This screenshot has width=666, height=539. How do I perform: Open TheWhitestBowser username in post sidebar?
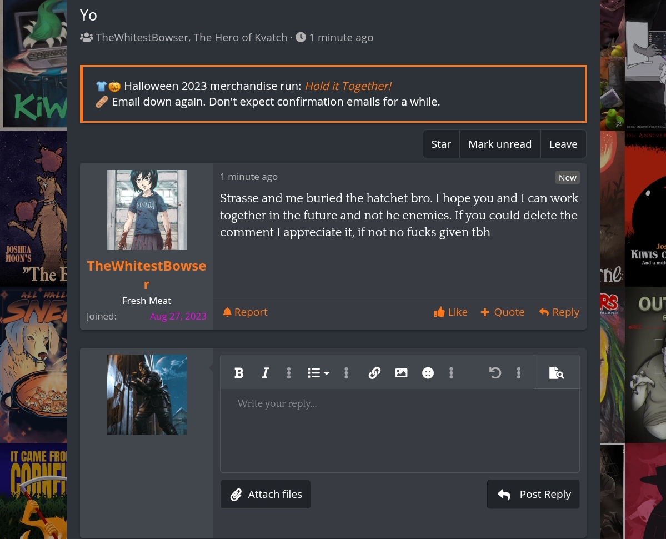point(147,275)
